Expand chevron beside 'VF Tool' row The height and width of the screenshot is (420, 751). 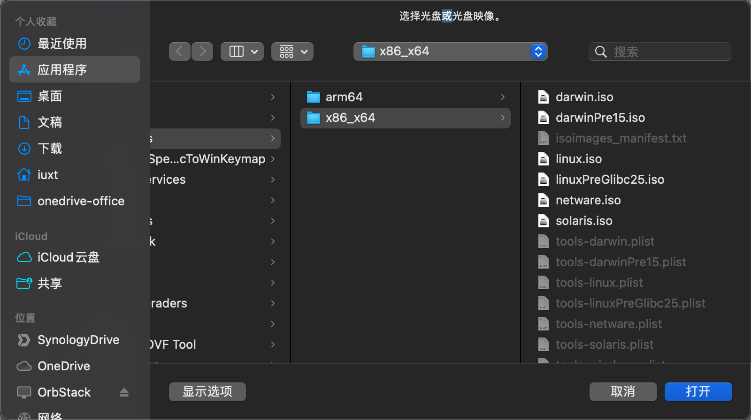pos(273,345)
